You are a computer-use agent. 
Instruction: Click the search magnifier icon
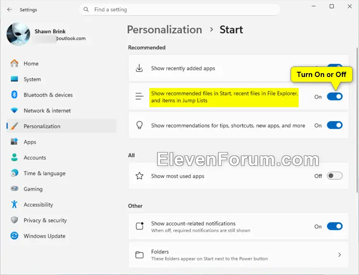(x=86, y=10)
